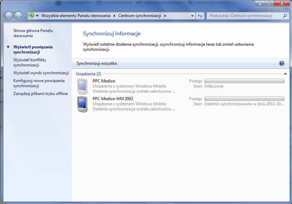Viewport: 292px width, 204px height.
Task: Click the 'PPC Medion WM 2003' device name
Action: [x=113, y=99]
